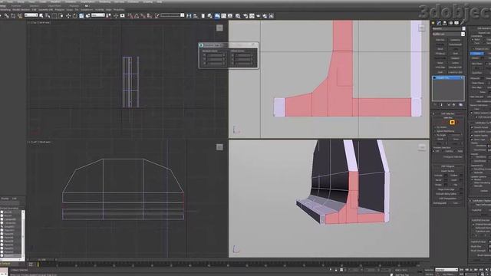
Task: Switch to the Motion command panel tab
Action: click(451, 23)
